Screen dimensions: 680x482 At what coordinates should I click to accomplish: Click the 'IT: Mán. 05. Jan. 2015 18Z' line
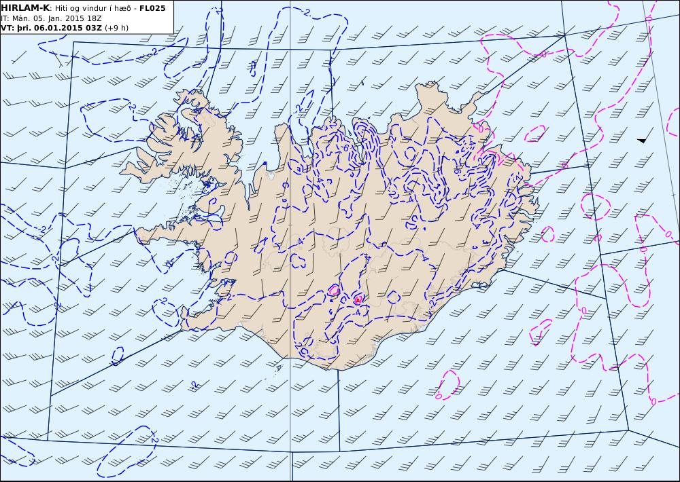[x=51, y=18]
